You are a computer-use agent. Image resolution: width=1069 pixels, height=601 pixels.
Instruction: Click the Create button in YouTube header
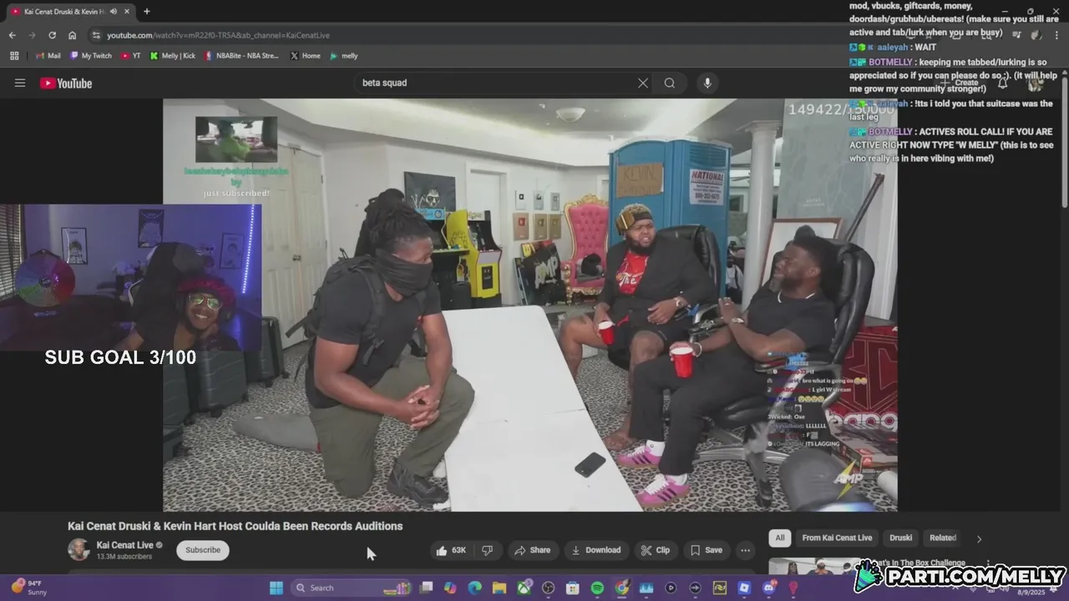click(961, 83)
